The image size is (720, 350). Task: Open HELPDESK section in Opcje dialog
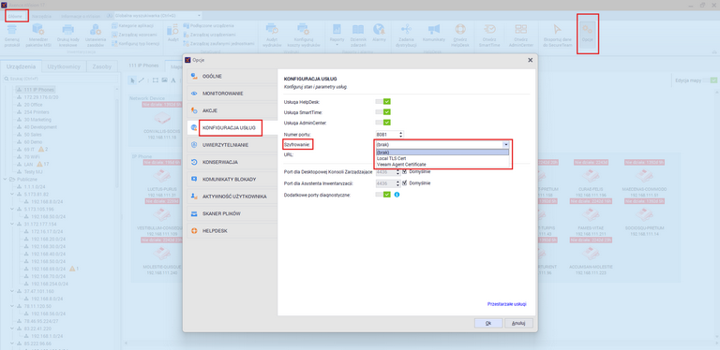(x=232, y=231)
